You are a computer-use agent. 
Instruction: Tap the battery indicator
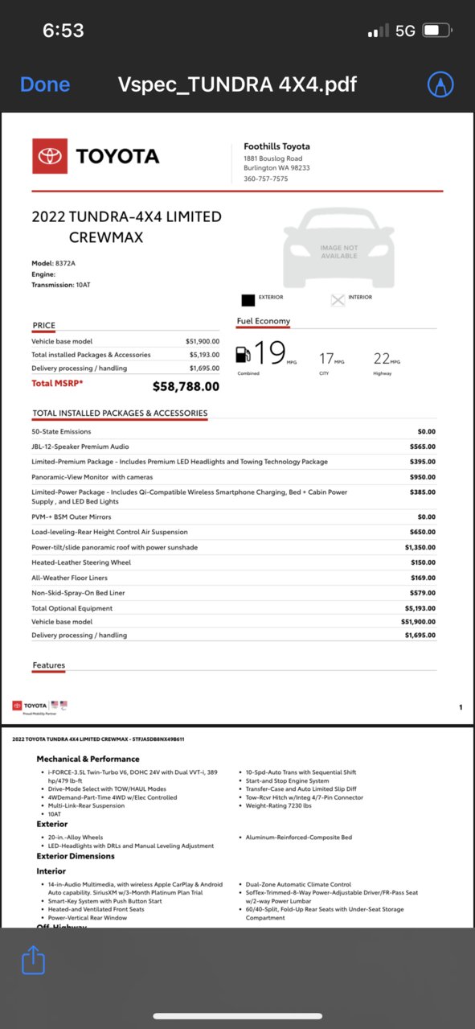tap(436, 31)
